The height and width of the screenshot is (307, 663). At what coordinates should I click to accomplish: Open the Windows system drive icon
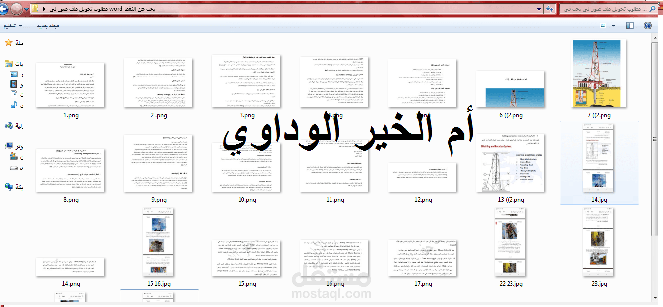coord(14,156)
